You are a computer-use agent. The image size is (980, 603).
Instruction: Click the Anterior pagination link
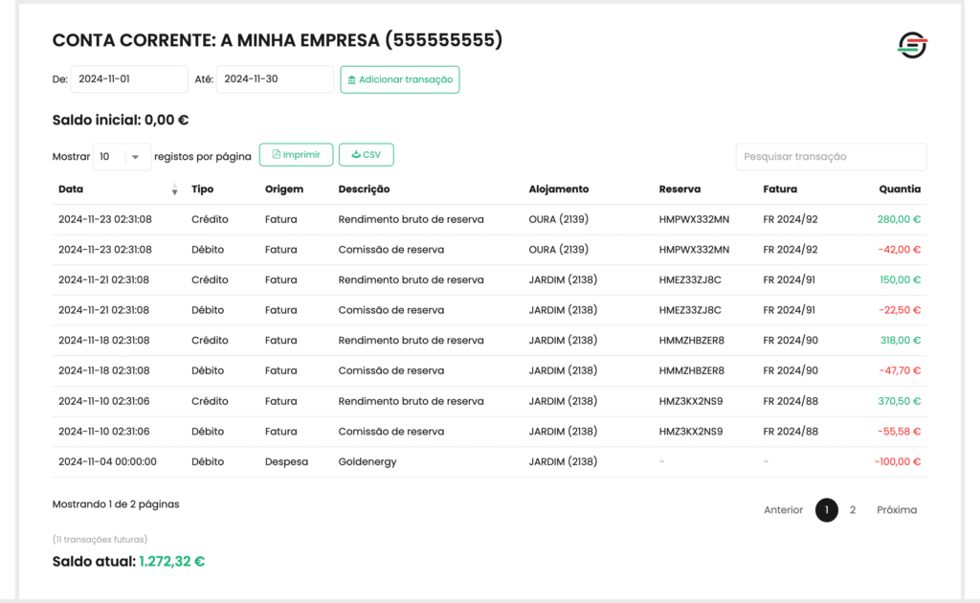(783, 510)
